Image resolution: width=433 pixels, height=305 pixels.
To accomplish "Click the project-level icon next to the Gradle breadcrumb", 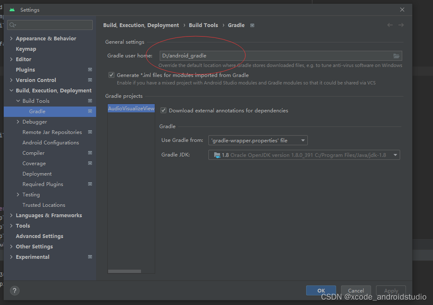I will click(252, 25).
